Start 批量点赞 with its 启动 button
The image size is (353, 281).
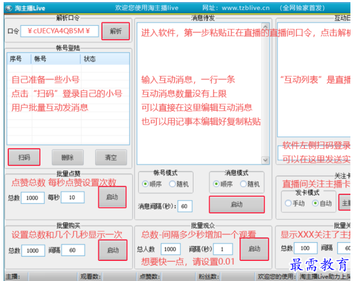tap(112, 197)
